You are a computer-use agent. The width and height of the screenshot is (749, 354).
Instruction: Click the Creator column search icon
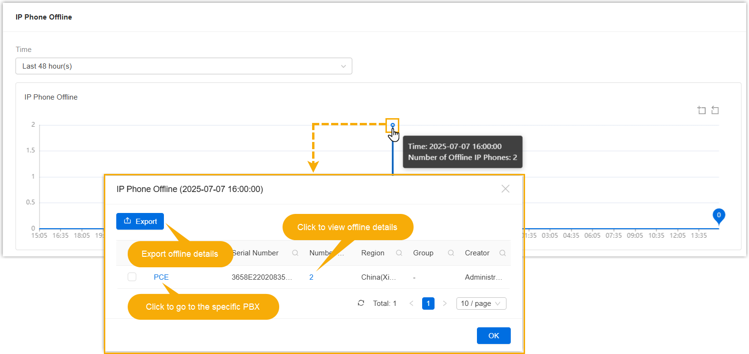pos(502,253)
